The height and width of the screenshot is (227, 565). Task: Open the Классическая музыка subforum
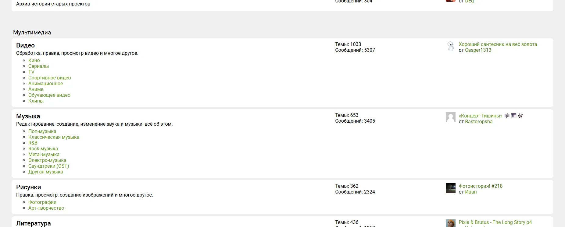[54, 137]
